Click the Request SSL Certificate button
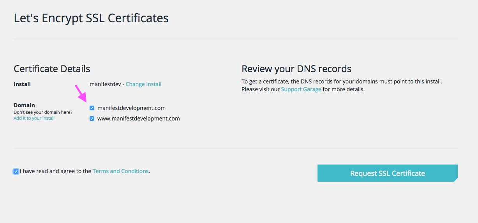Viewport: 478px width, 223px height. point(387,173)
